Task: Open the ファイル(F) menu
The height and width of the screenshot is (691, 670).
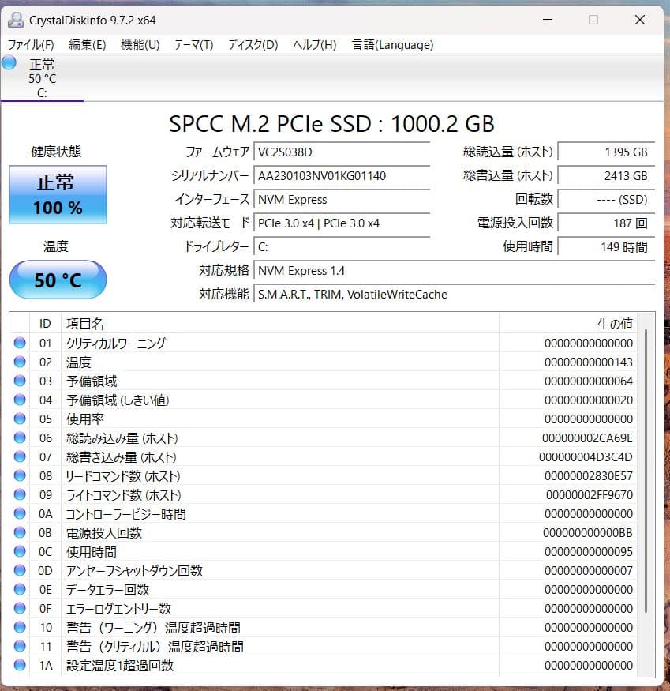Action: pyautogui.click(x=31, y=45)
